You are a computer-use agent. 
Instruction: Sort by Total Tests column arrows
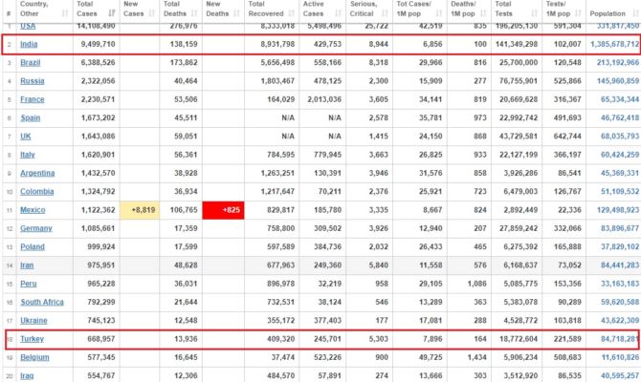[x=534, y=13]
